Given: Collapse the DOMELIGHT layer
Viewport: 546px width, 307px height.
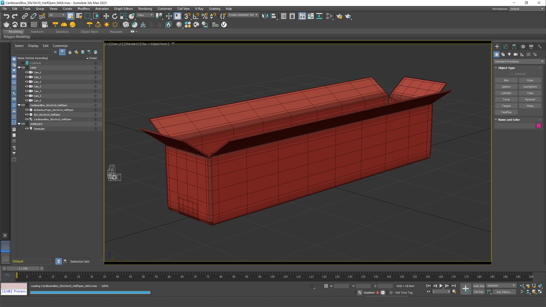Looking at the screenshot, I should click(19, 124).
